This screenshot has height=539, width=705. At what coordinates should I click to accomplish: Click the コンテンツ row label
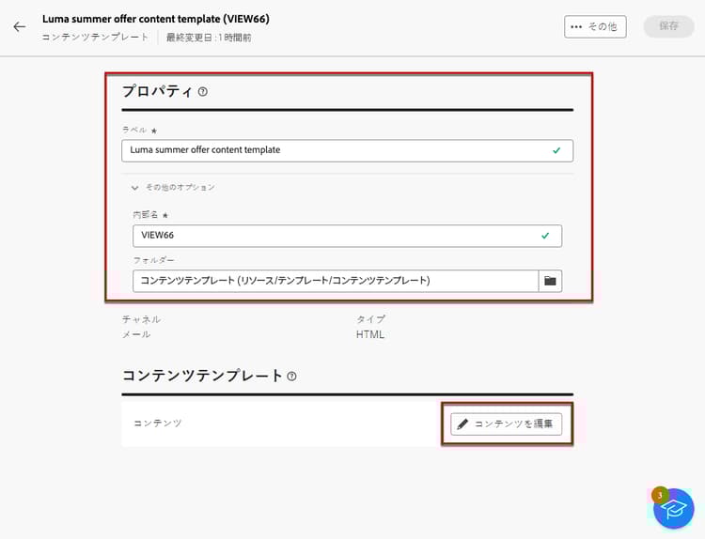tap(158, 423)
